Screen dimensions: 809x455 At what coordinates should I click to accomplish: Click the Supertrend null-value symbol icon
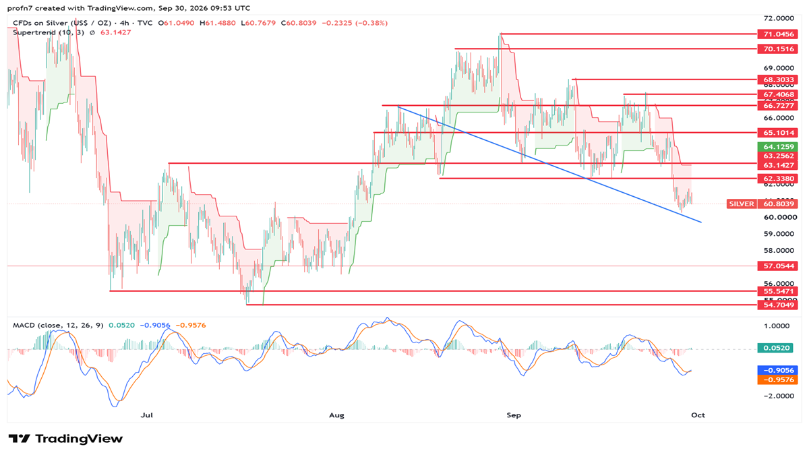click(x=92, y=31)
